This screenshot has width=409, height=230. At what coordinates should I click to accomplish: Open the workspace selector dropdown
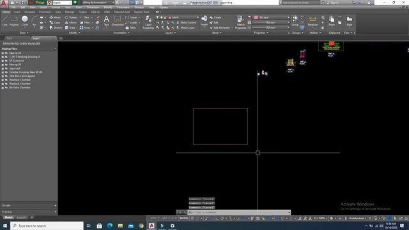[x=98, y=3]
